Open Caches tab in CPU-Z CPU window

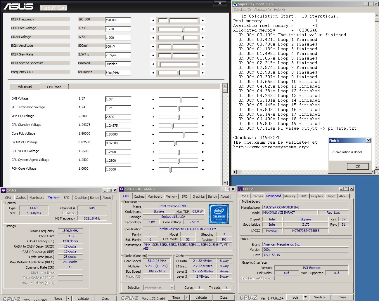[x=139, y=196]
